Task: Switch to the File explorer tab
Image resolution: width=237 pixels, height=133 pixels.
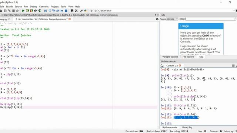Action: coord(188,57)
